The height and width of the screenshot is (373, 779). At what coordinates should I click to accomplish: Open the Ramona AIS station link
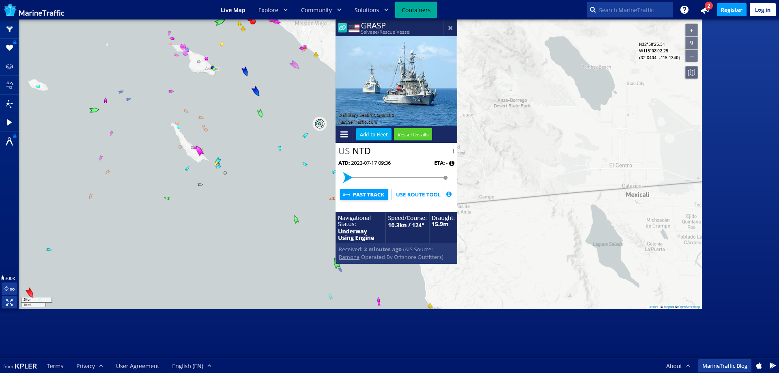[x=349, y=257]
